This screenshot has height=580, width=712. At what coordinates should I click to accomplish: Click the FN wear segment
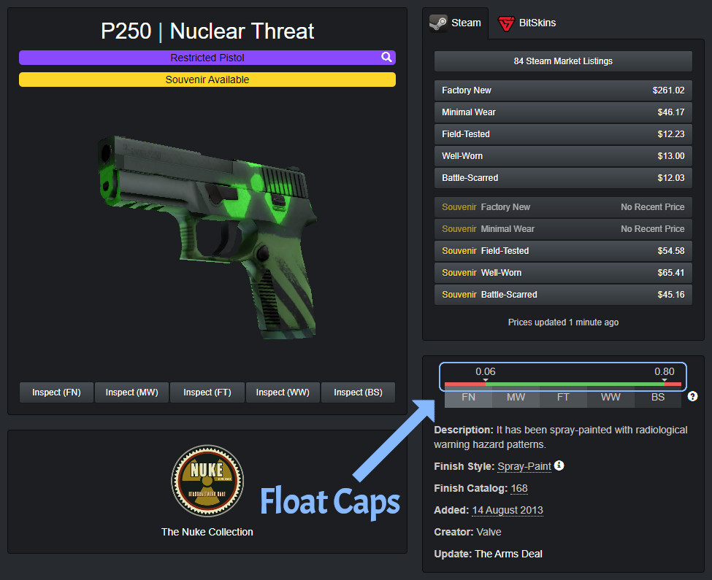point(468,398)
